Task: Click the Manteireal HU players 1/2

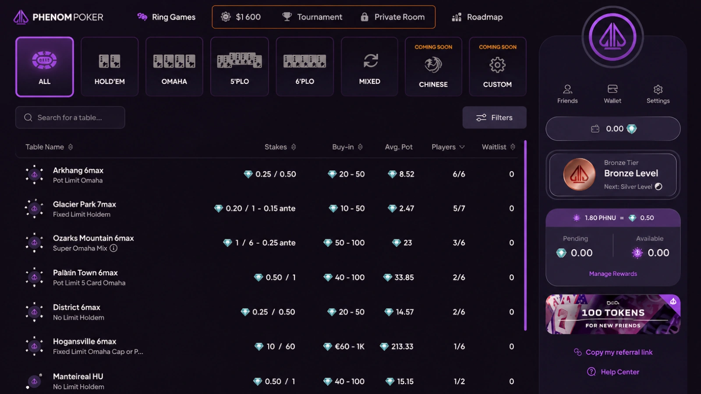Action: tap(459, 382)
